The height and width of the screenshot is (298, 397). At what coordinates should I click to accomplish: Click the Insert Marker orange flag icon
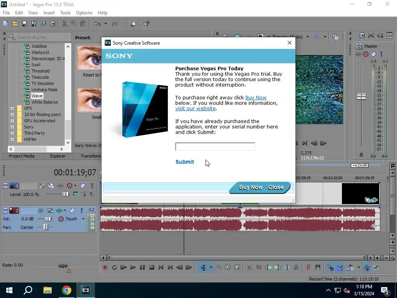pyautogui.click(x=308, y=267)
